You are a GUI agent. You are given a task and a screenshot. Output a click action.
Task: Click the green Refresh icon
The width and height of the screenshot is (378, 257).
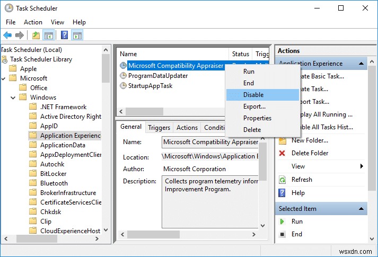[282, 180]
